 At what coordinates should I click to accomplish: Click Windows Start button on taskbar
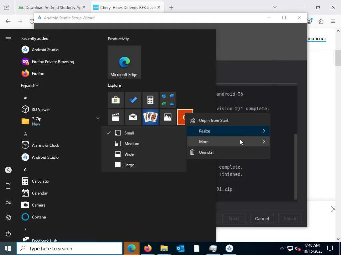[8, 248]
